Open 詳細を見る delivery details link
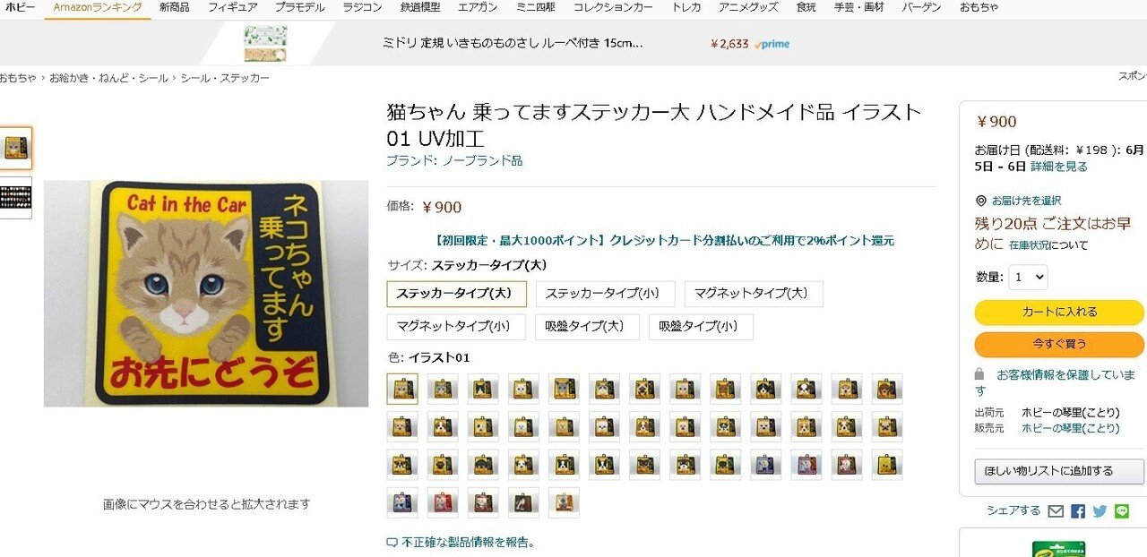This screenshot has width=1147, height=557. point(1059,167)
